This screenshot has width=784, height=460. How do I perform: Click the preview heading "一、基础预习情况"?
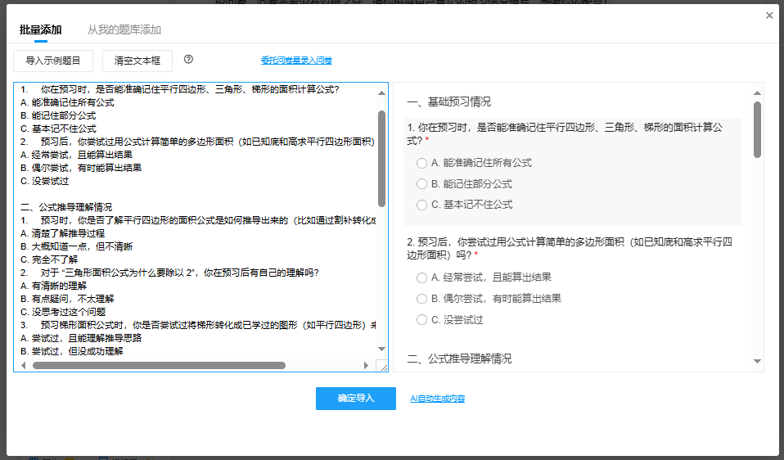449,102
